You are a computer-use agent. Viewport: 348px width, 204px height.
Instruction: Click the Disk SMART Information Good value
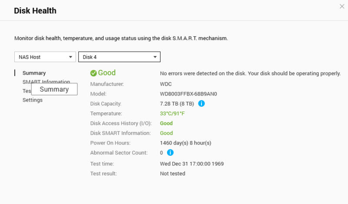(166, 133)
